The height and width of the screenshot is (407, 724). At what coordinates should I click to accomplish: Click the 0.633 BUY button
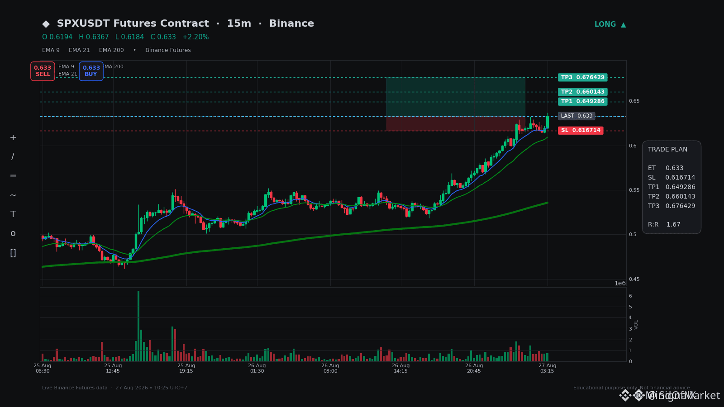(x=91, y=71)
